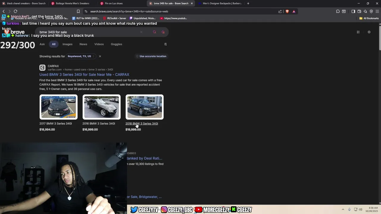
Task: Open the extensions puzzle icon
Action: (338, 11)
